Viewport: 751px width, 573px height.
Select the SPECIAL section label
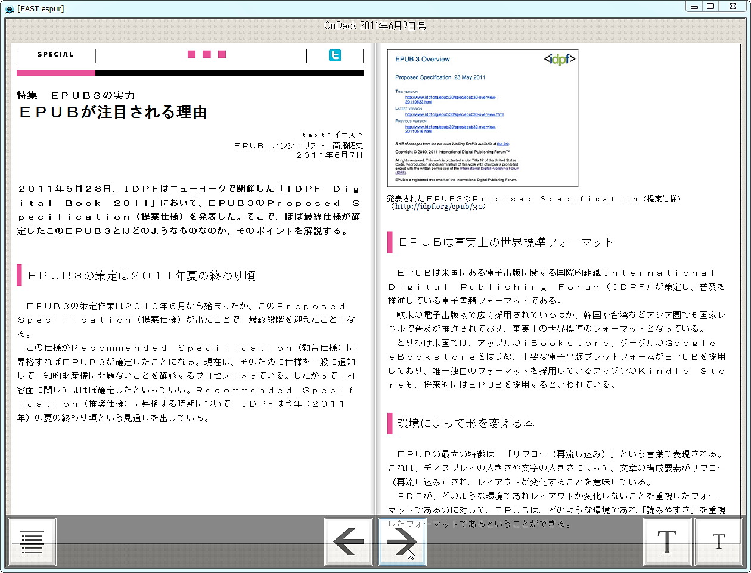pyautogui.click(x=55, y=54)
